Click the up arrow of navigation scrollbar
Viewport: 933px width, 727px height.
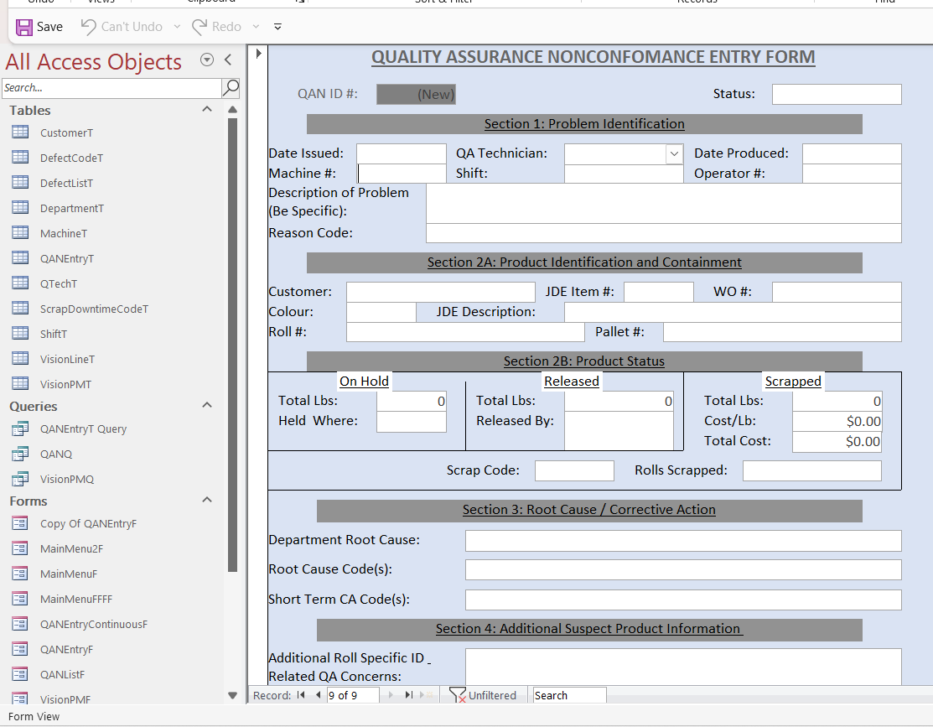point(233,110)
